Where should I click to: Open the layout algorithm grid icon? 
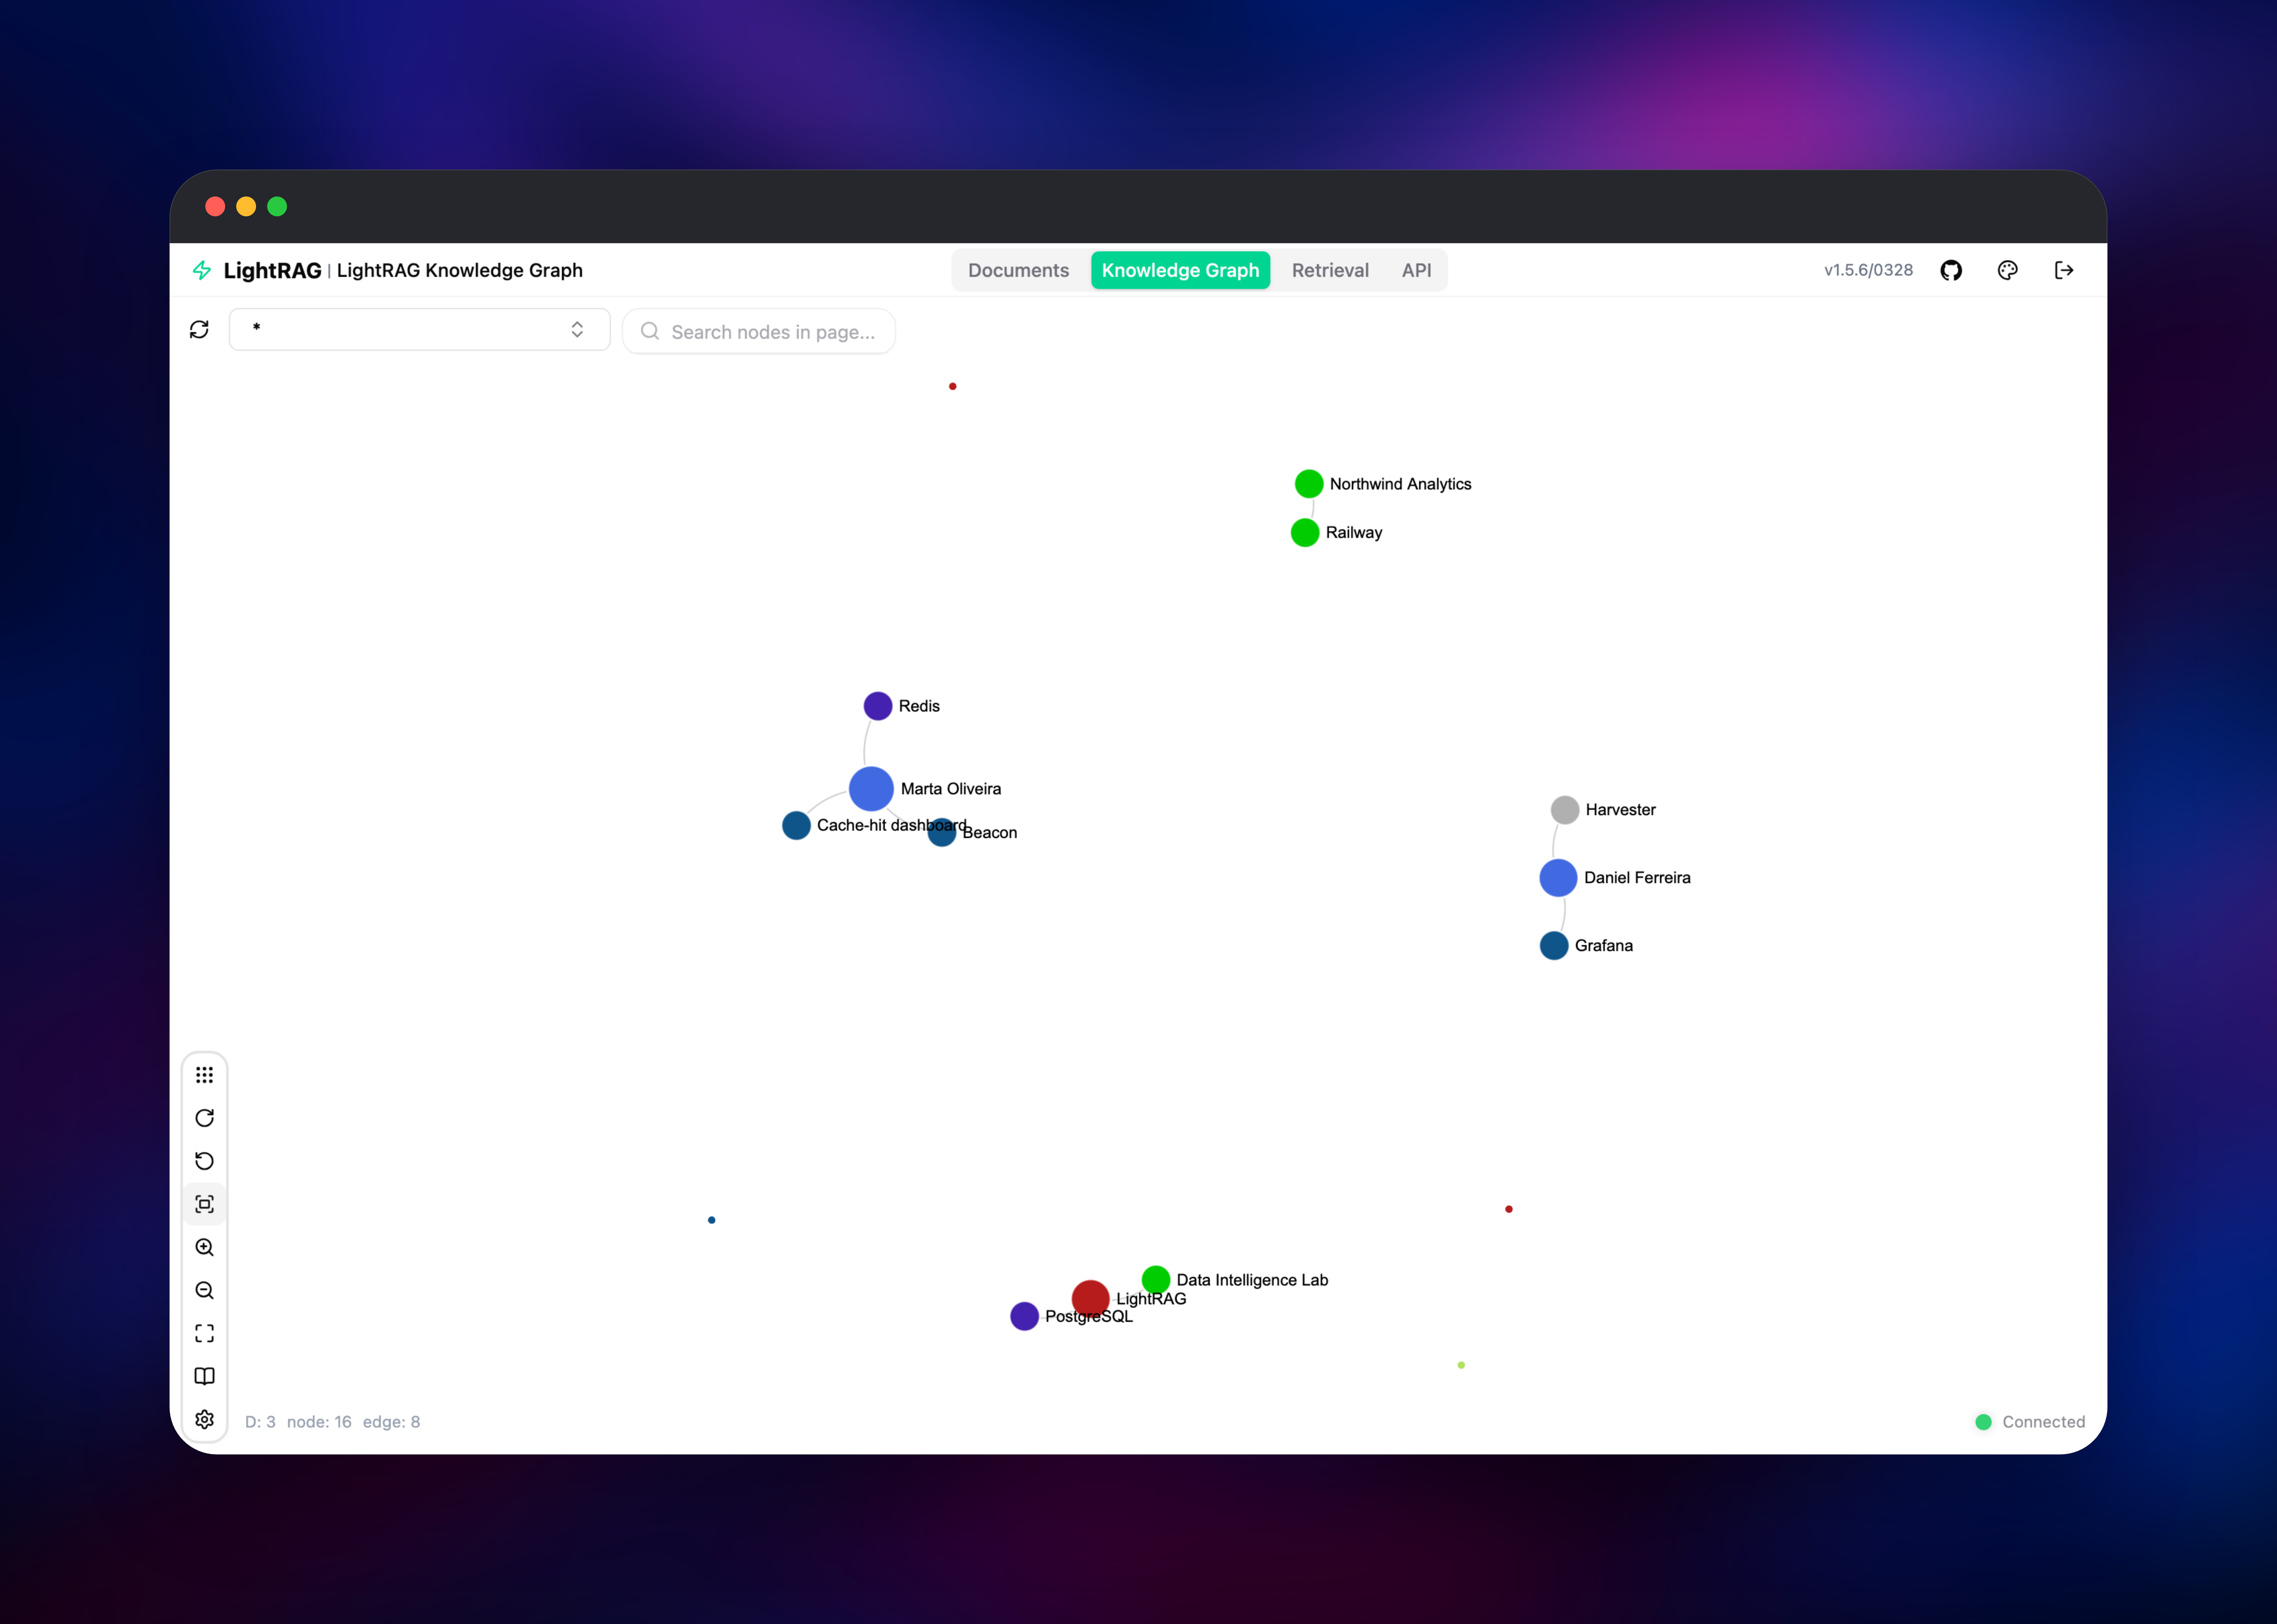point(204,1075)
